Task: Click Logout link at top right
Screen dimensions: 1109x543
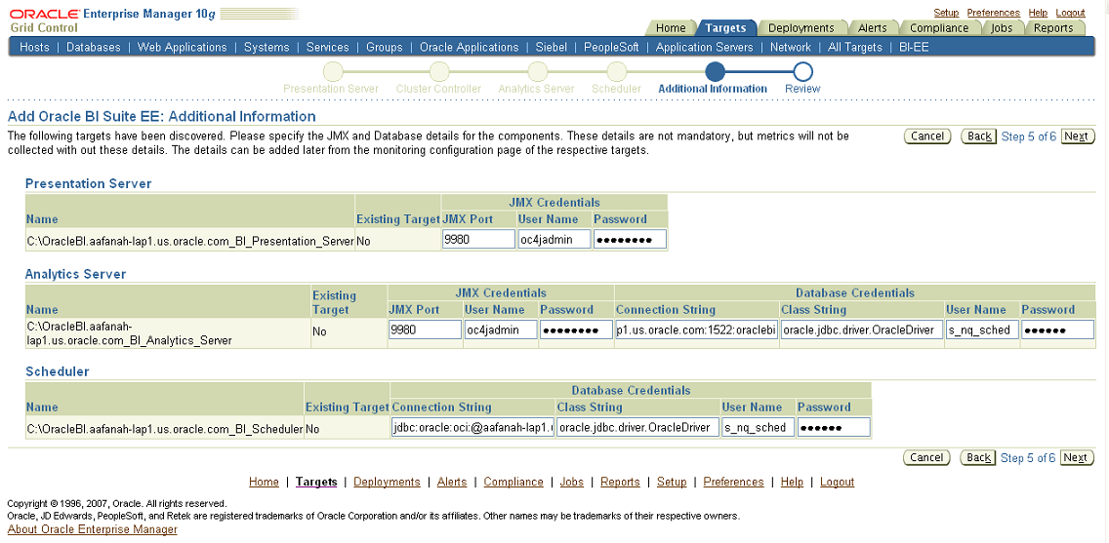Action: [1070, 13]
